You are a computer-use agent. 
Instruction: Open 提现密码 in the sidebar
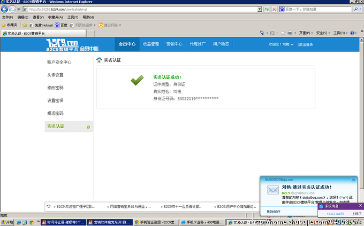tap(55, 113)
